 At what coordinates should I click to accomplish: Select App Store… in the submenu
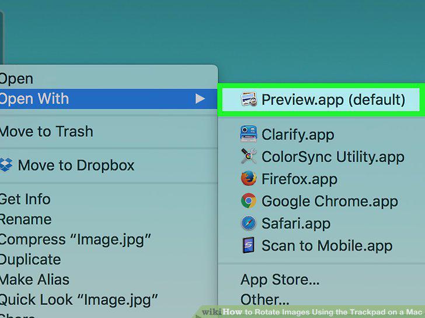(321, 280)
